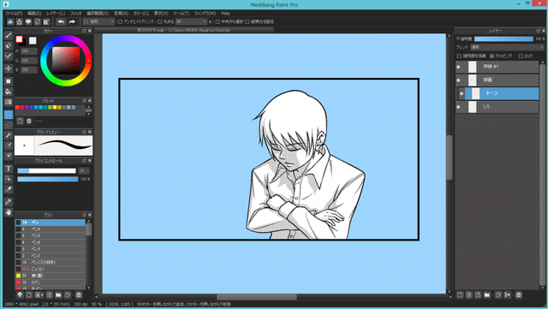Click the canvas horizontal scrollbar
This screenshot has height=309, width=548.
(x=257, y=297)
